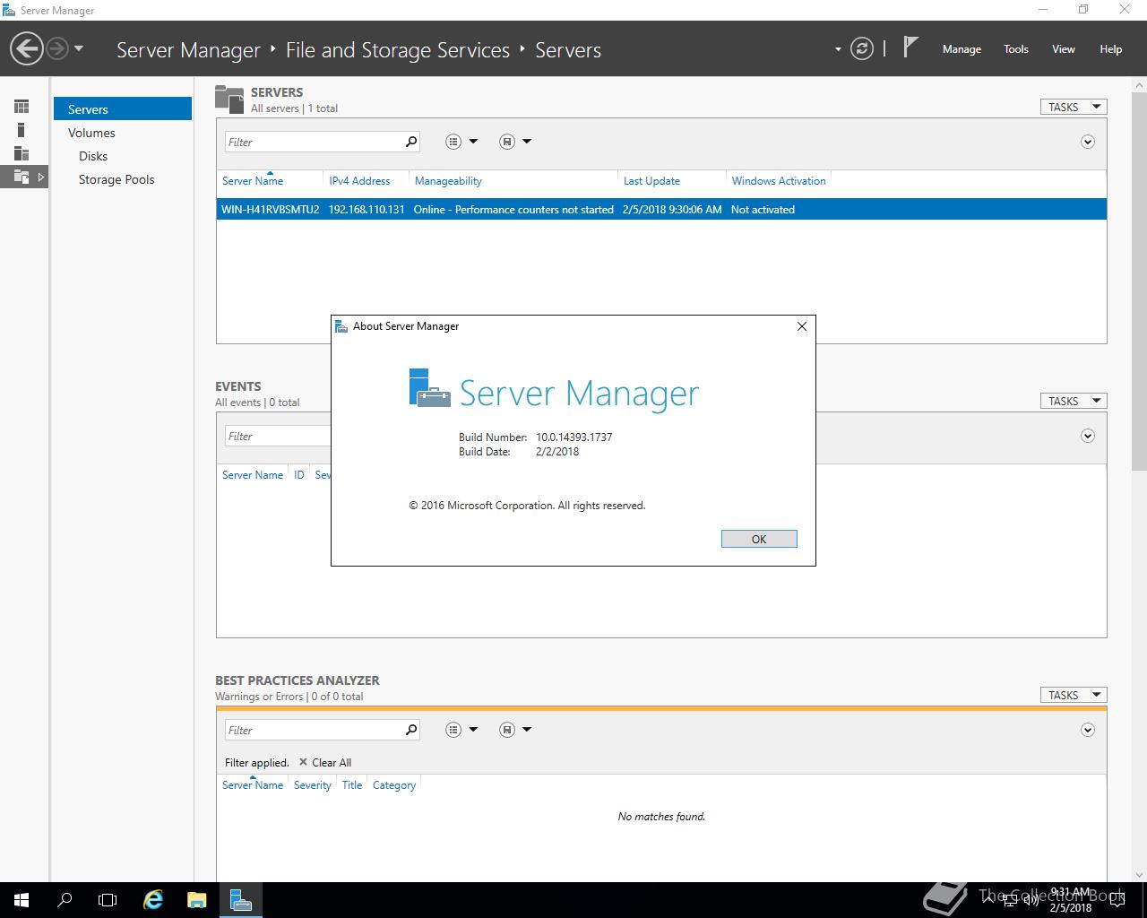Click the Refresh icon in the header
Viewport: 1147px width, 918px height.
[862, 48]
